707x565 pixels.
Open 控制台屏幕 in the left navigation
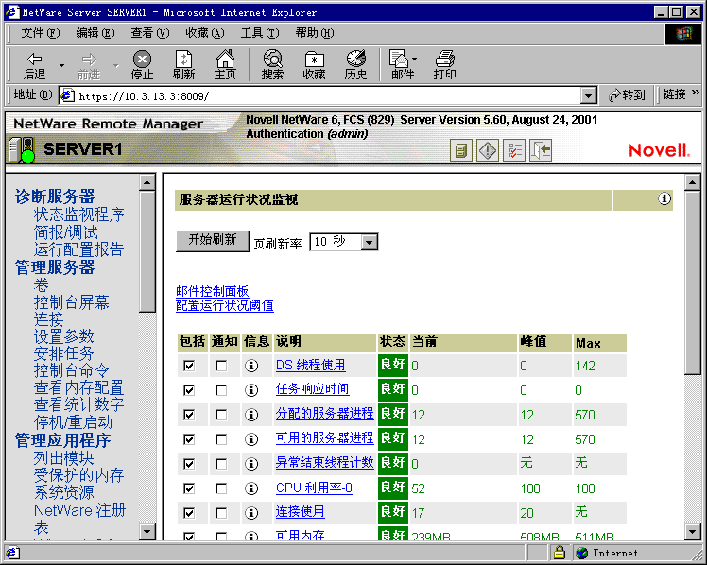pyautogui.click(x=71, y=302)
